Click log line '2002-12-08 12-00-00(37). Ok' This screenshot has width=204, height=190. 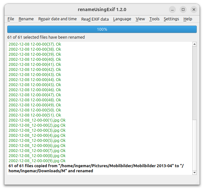pyautogui.click(x=35, y=44)
